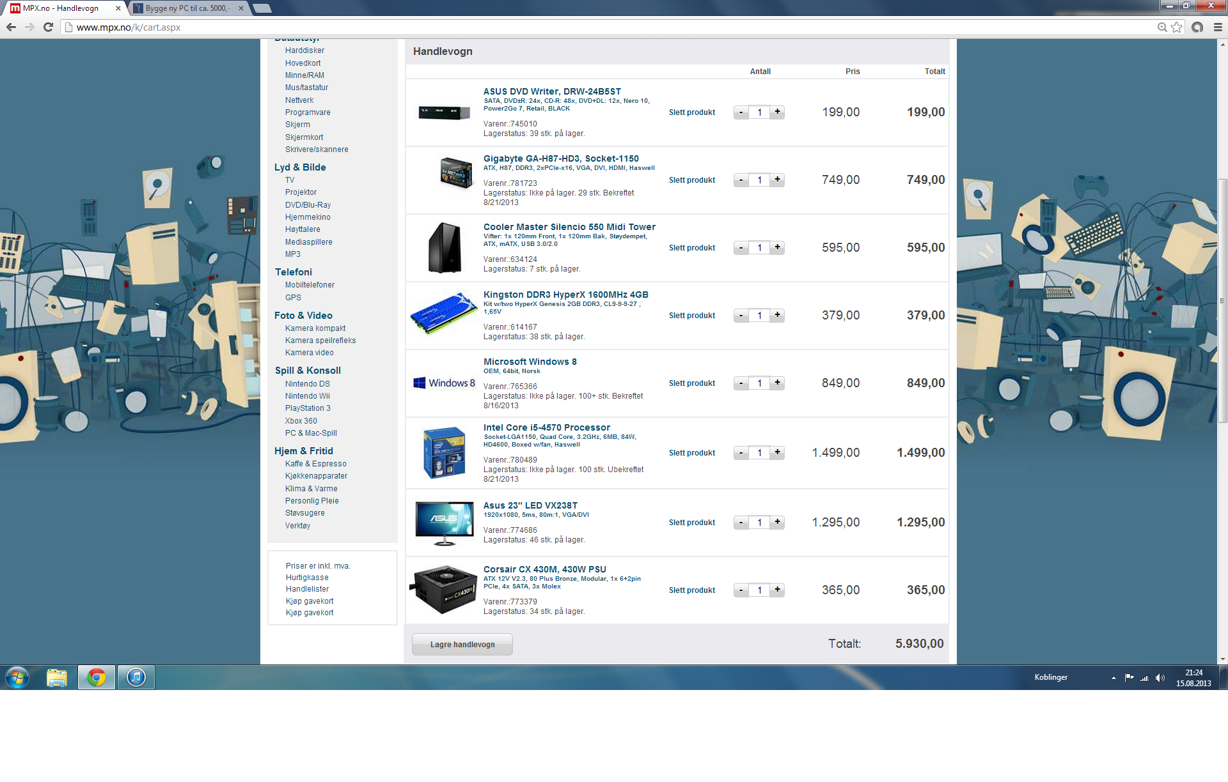Image resolution: width=1228 pixels, height=782 pixels.
Task: Click the Action Center flag icon
Action: tap(1129, 678)
